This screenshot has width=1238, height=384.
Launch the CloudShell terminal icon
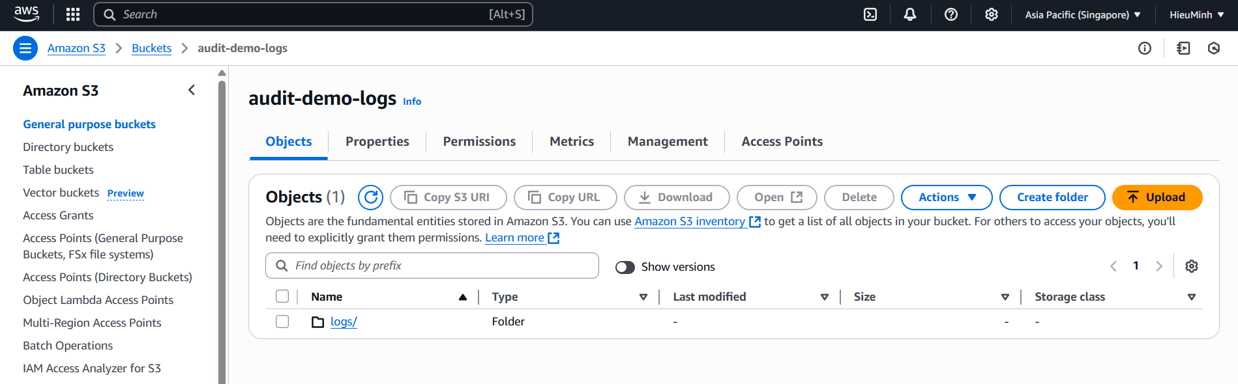[870, 14]
